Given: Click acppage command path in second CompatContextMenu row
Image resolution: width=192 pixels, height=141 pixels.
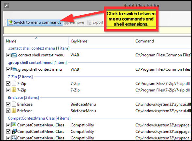Looking at the screenshot, I should 163,132.
